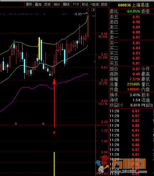Click the 标记 mark button
Screen dimensions: 154x176
(x=85, y=4)
